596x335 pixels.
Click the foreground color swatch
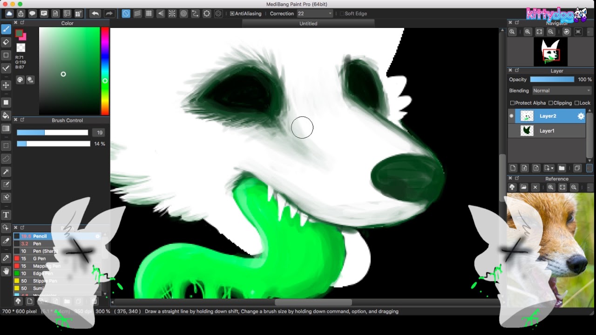click(x=19, y=33)
